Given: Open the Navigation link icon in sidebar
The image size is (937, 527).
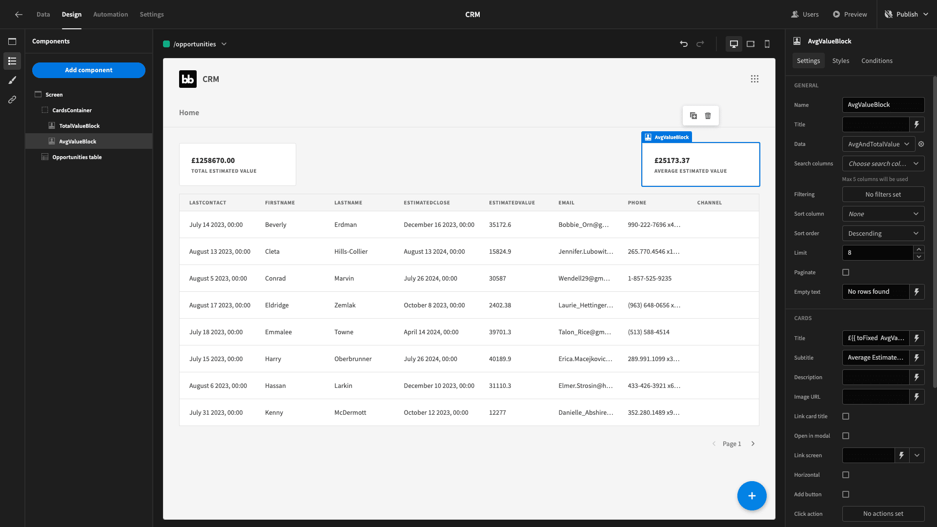Looking at the screenshot, I should pyautogui.click(x=12, y=100).
